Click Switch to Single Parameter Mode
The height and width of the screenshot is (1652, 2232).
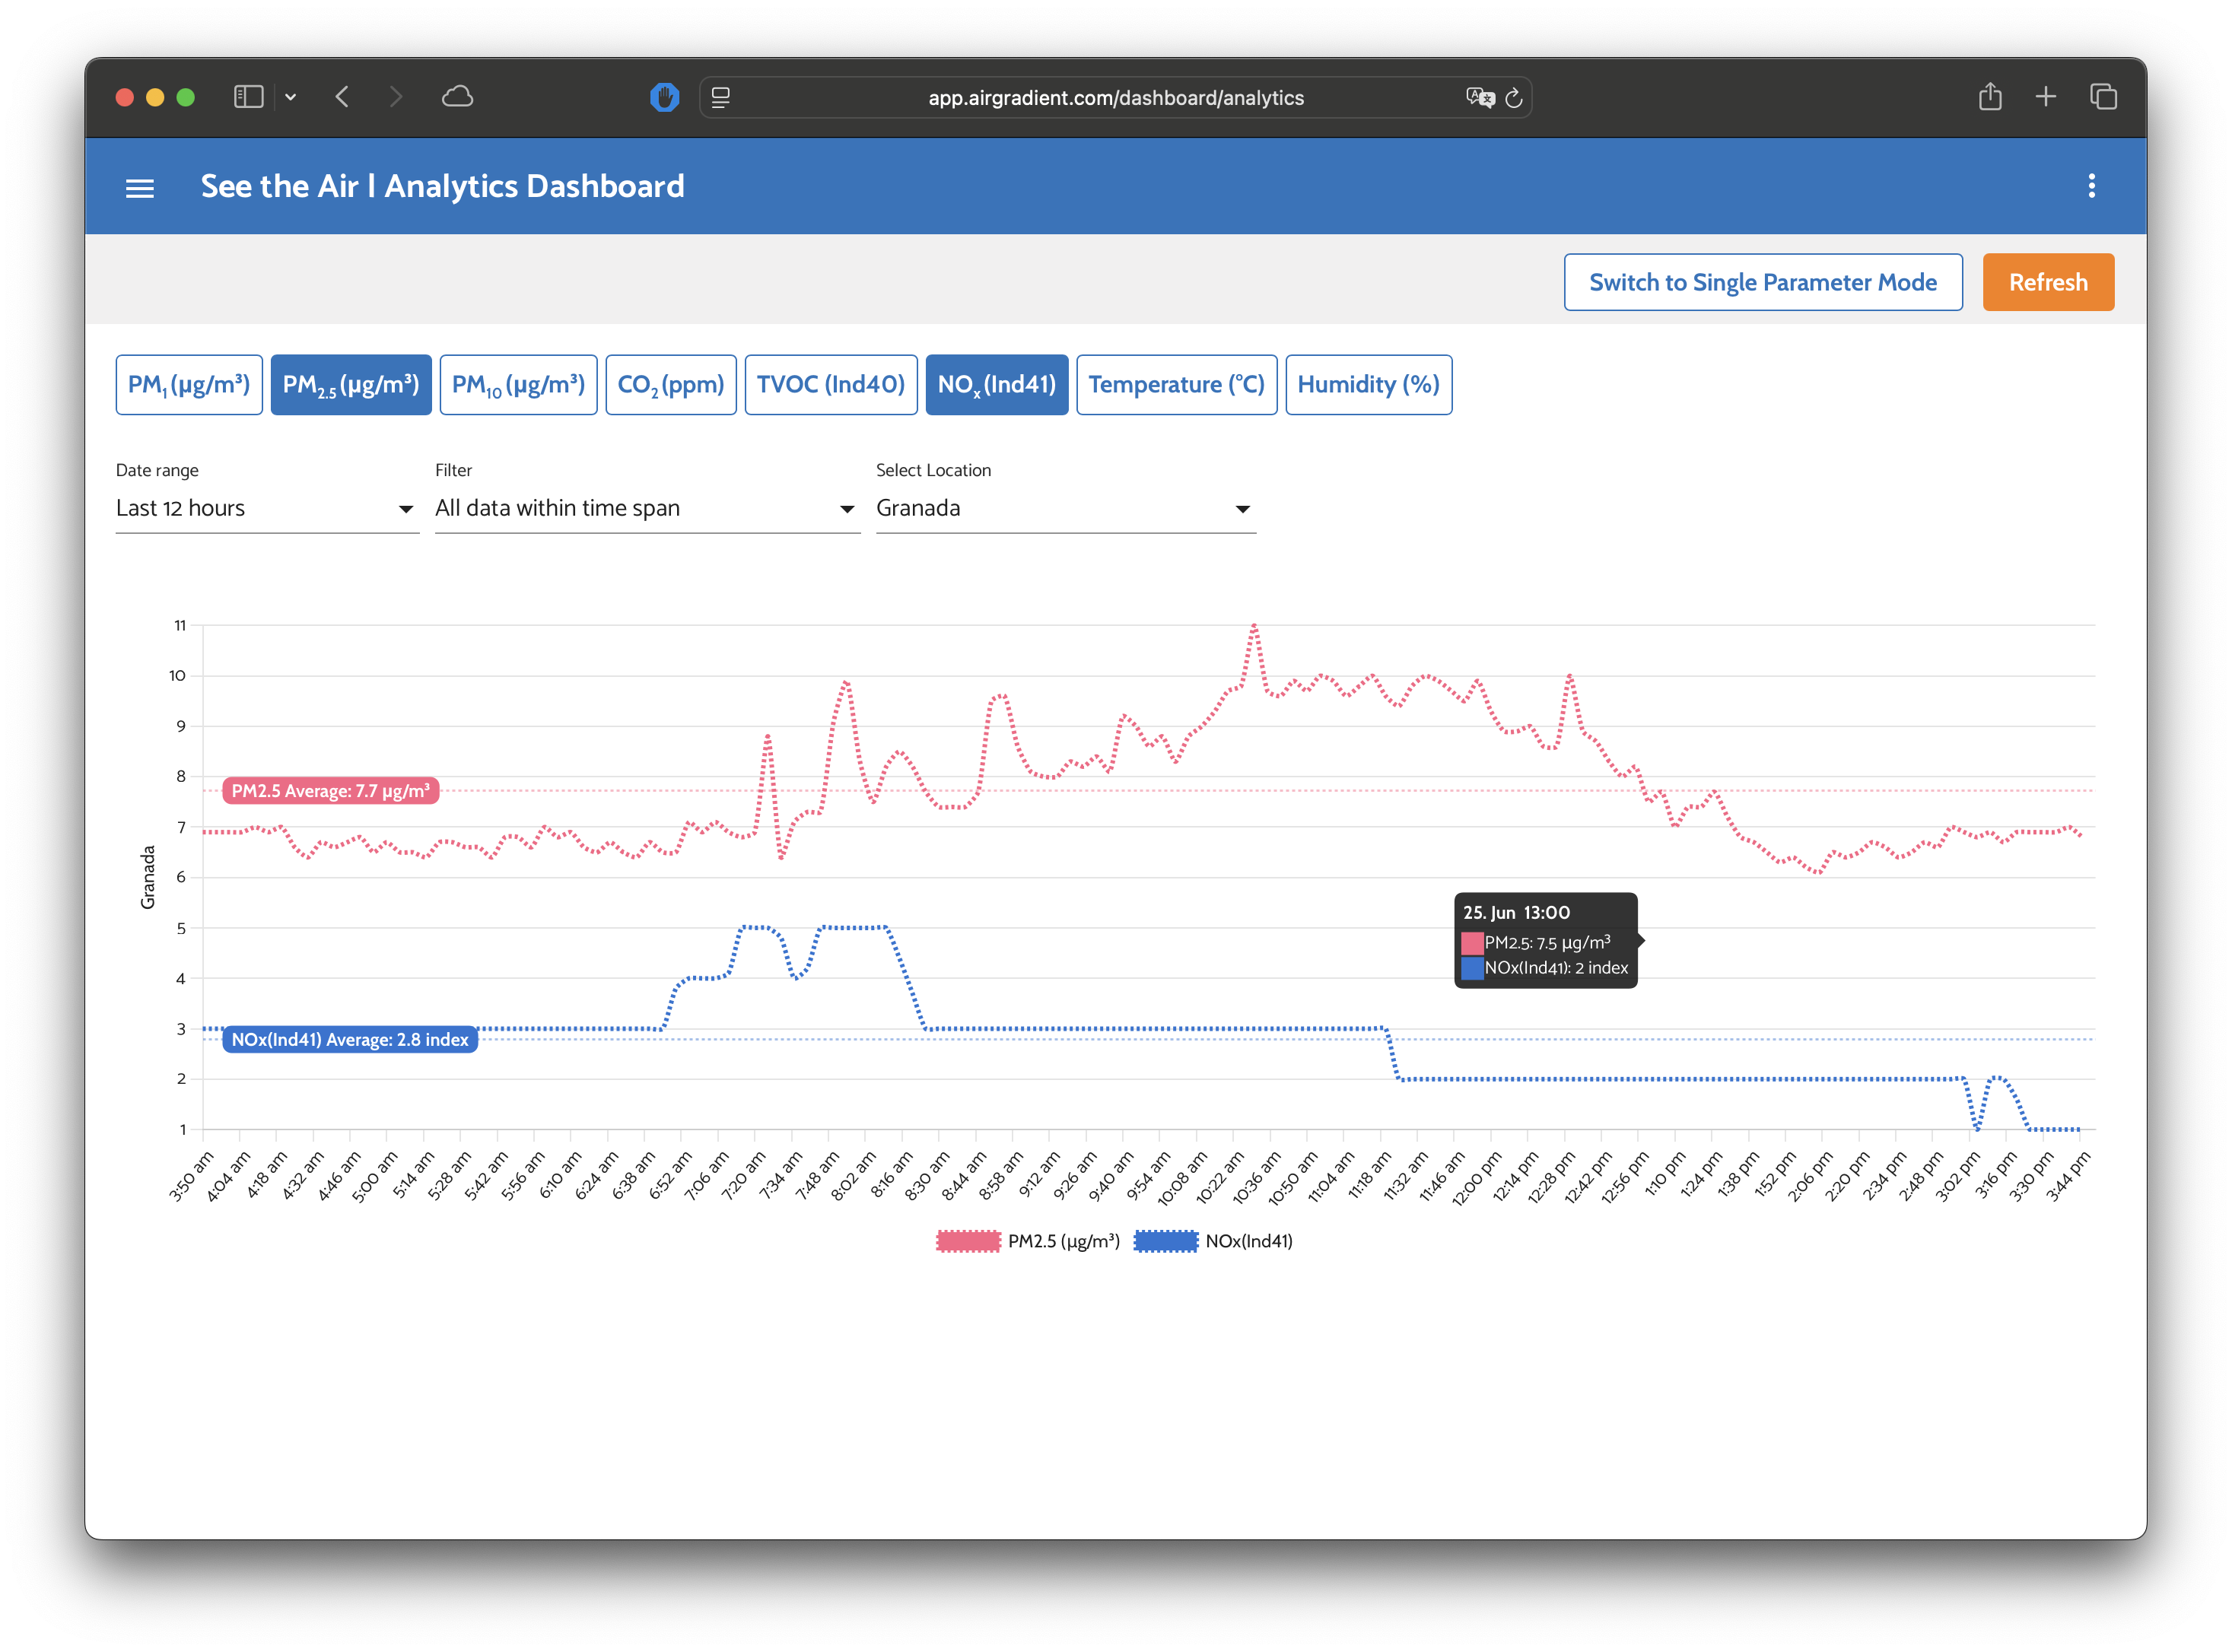[1762, 283]
